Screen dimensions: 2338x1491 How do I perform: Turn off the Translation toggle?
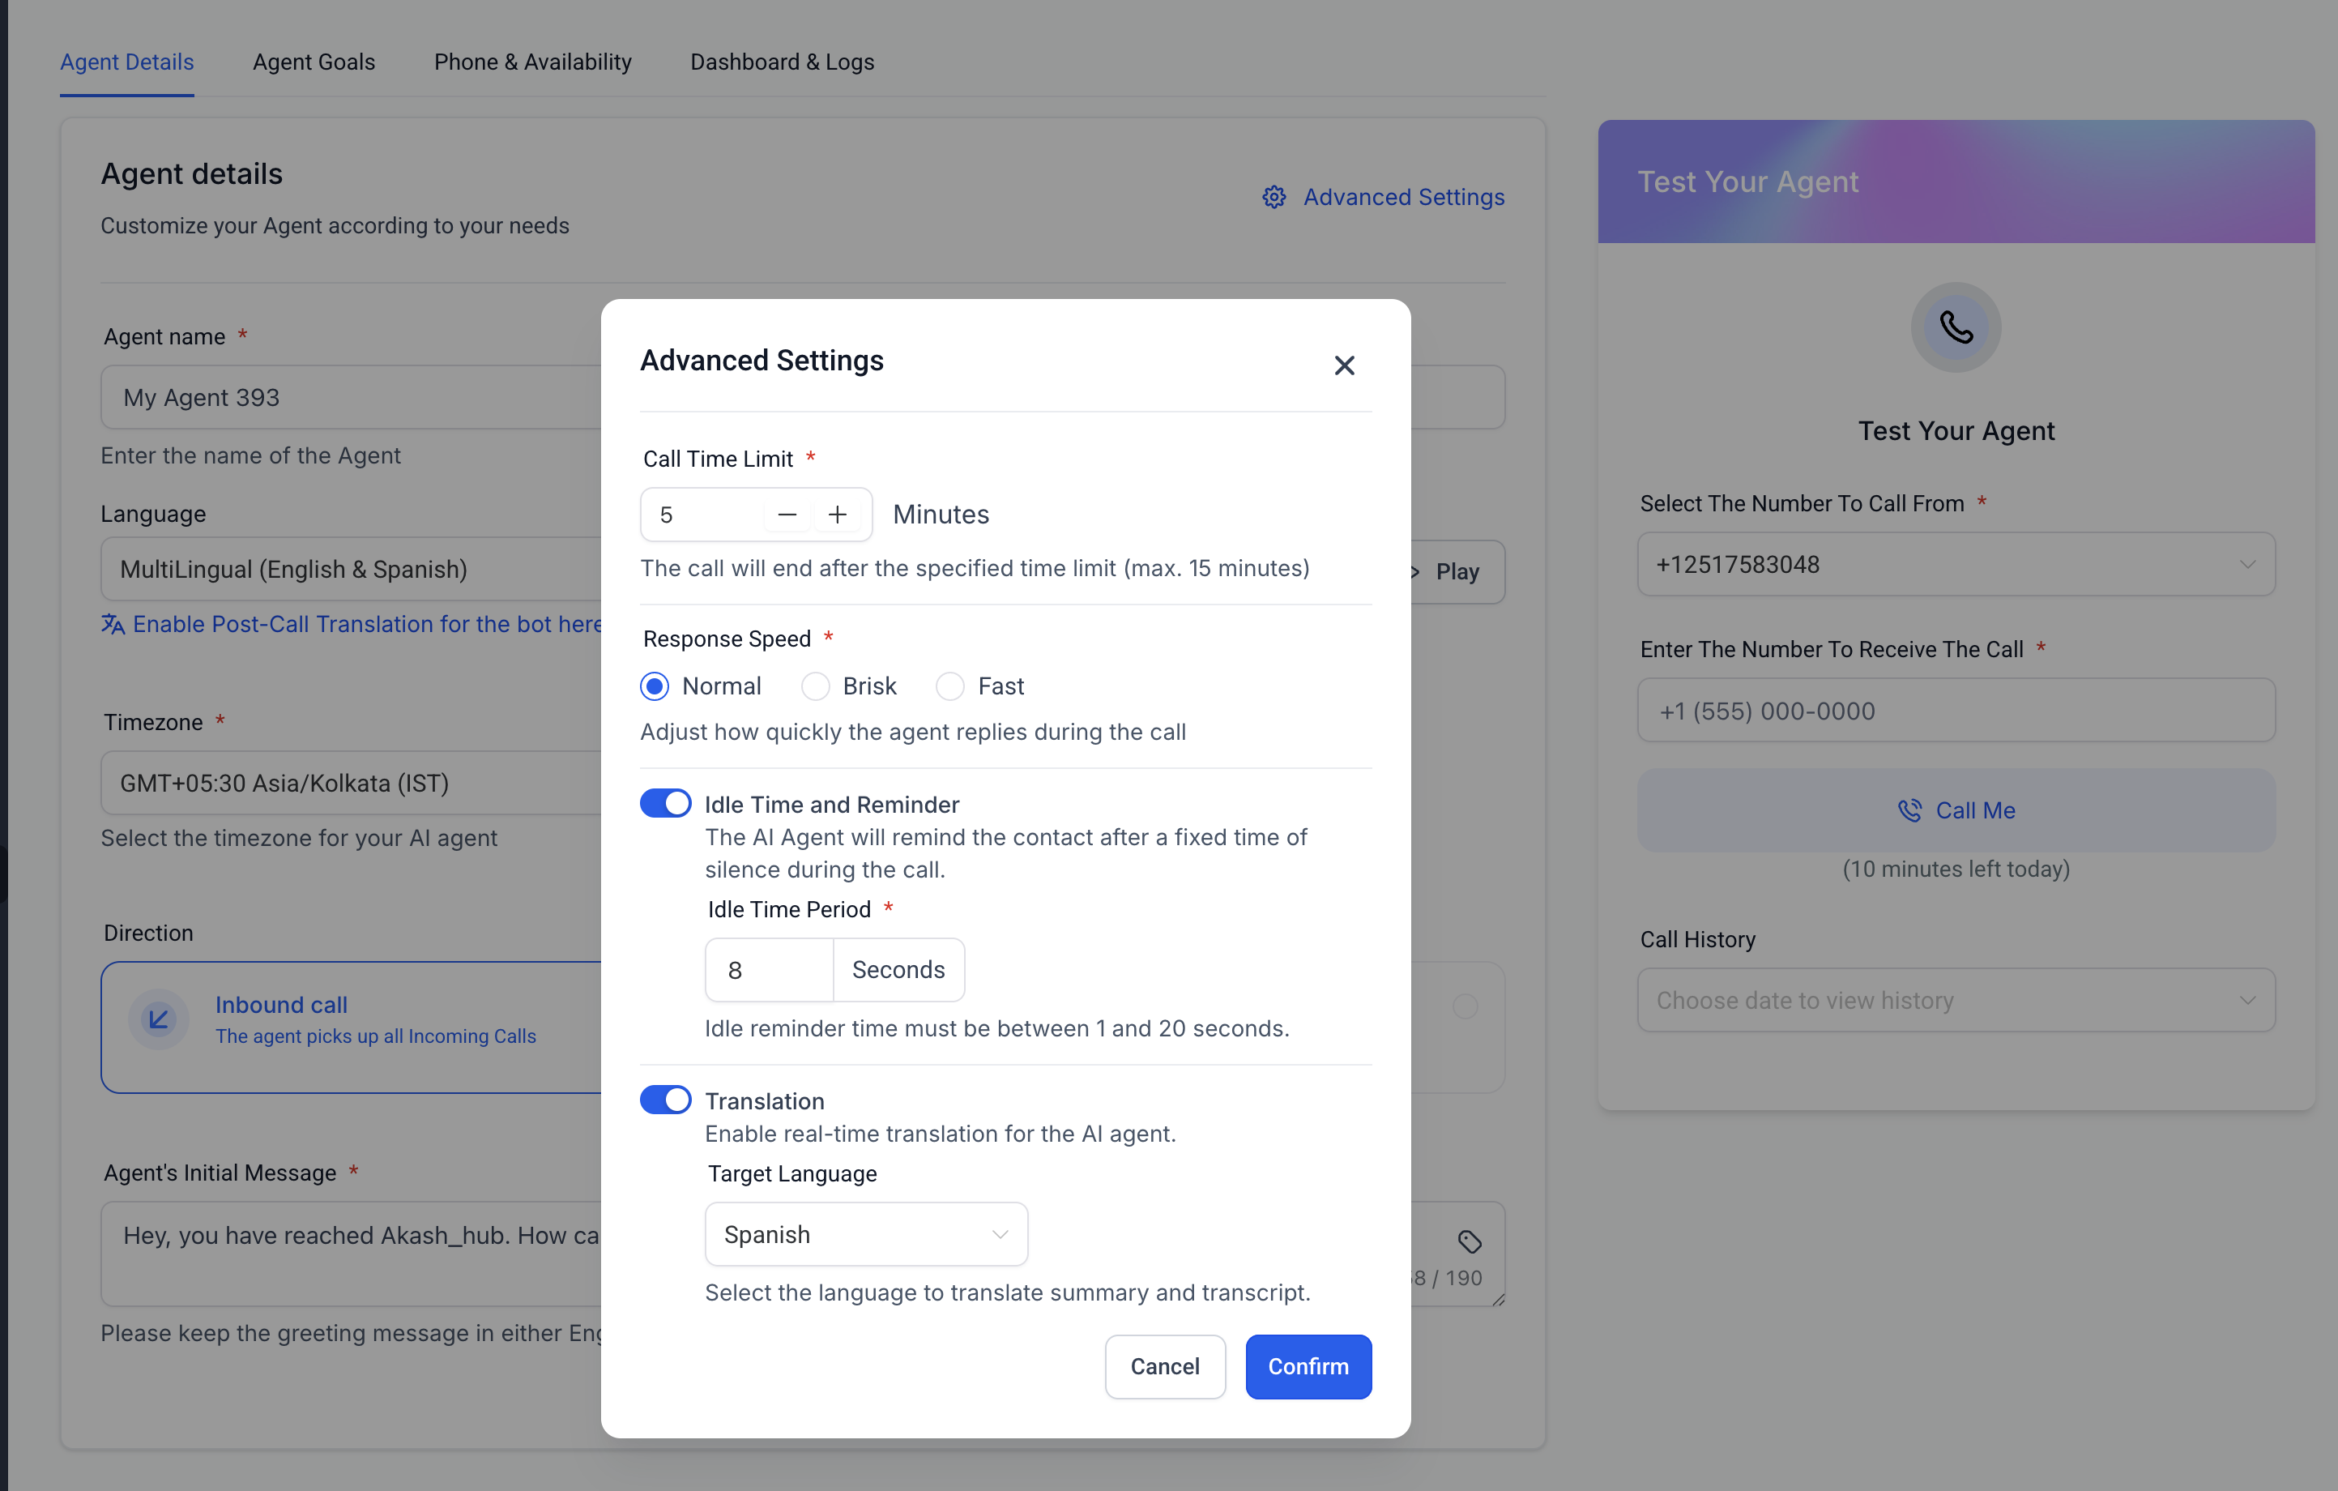tap(666, 1100)
